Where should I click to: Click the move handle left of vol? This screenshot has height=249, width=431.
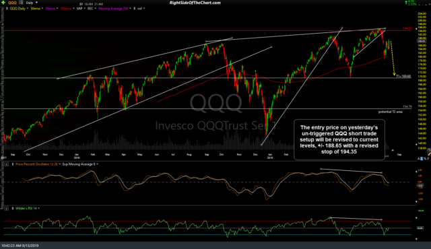(x=135, y=9)
